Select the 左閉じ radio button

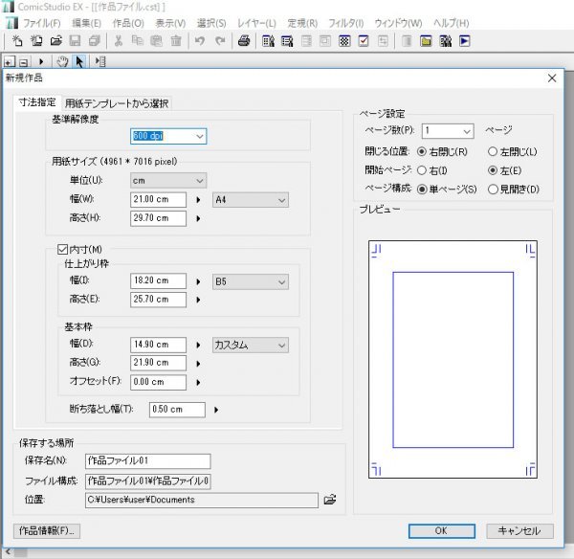(x=493, y=151)
